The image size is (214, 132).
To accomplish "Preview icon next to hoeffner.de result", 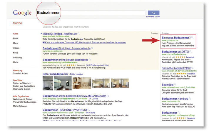I will click(78, 34).
